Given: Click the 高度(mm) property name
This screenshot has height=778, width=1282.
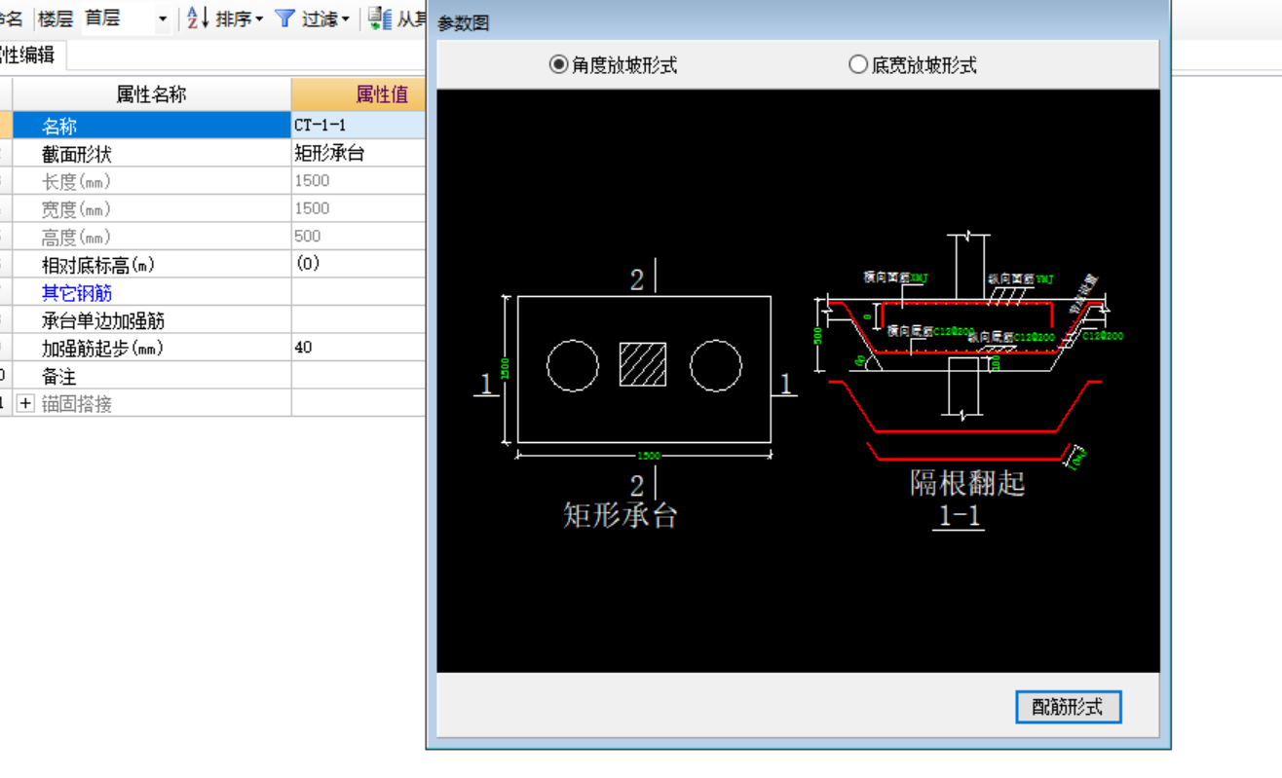Looking at the screenshot, I should click(x=77, y=237).
